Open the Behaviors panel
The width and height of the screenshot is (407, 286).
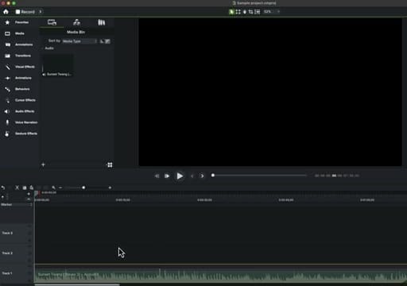(x=18, y=89)
